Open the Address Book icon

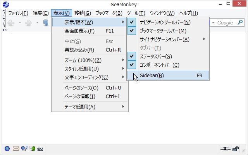pyautogui.click(x=32, y=148)
